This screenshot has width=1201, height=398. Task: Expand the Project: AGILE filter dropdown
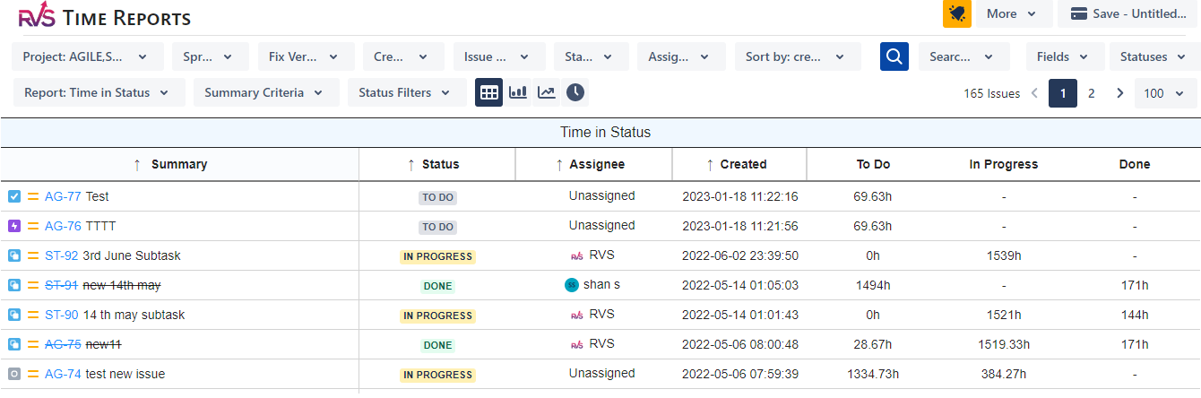(88, 56)
